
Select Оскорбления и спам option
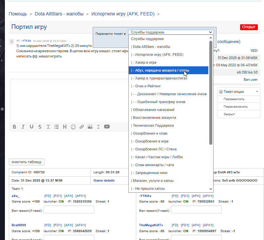click(168, 133)
